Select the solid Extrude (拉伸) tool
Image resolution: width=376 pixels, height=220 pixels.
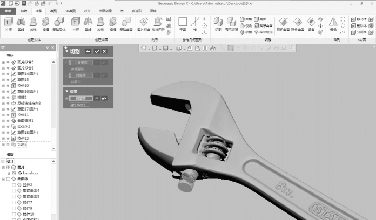[x=9, y=24]
